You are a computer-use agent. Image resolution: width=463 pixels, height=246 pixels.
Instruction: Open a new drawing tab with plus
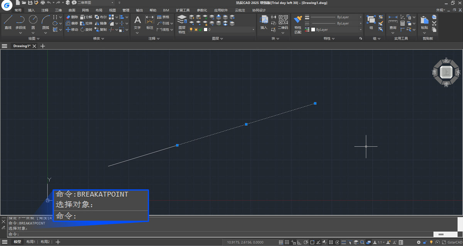pos(43,46)
